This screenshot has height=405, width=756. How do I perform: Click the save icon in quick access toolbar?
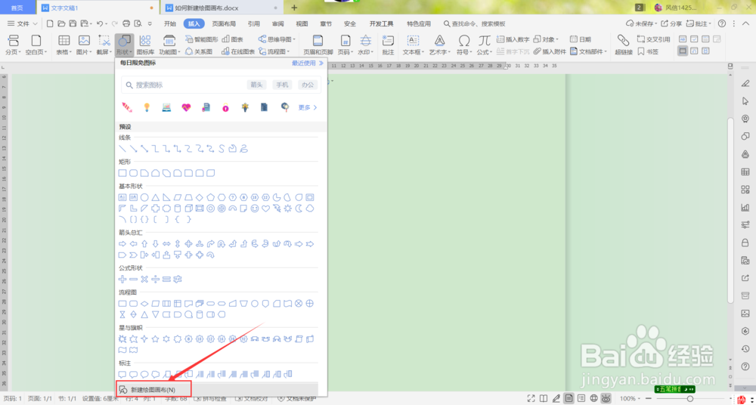73,23
